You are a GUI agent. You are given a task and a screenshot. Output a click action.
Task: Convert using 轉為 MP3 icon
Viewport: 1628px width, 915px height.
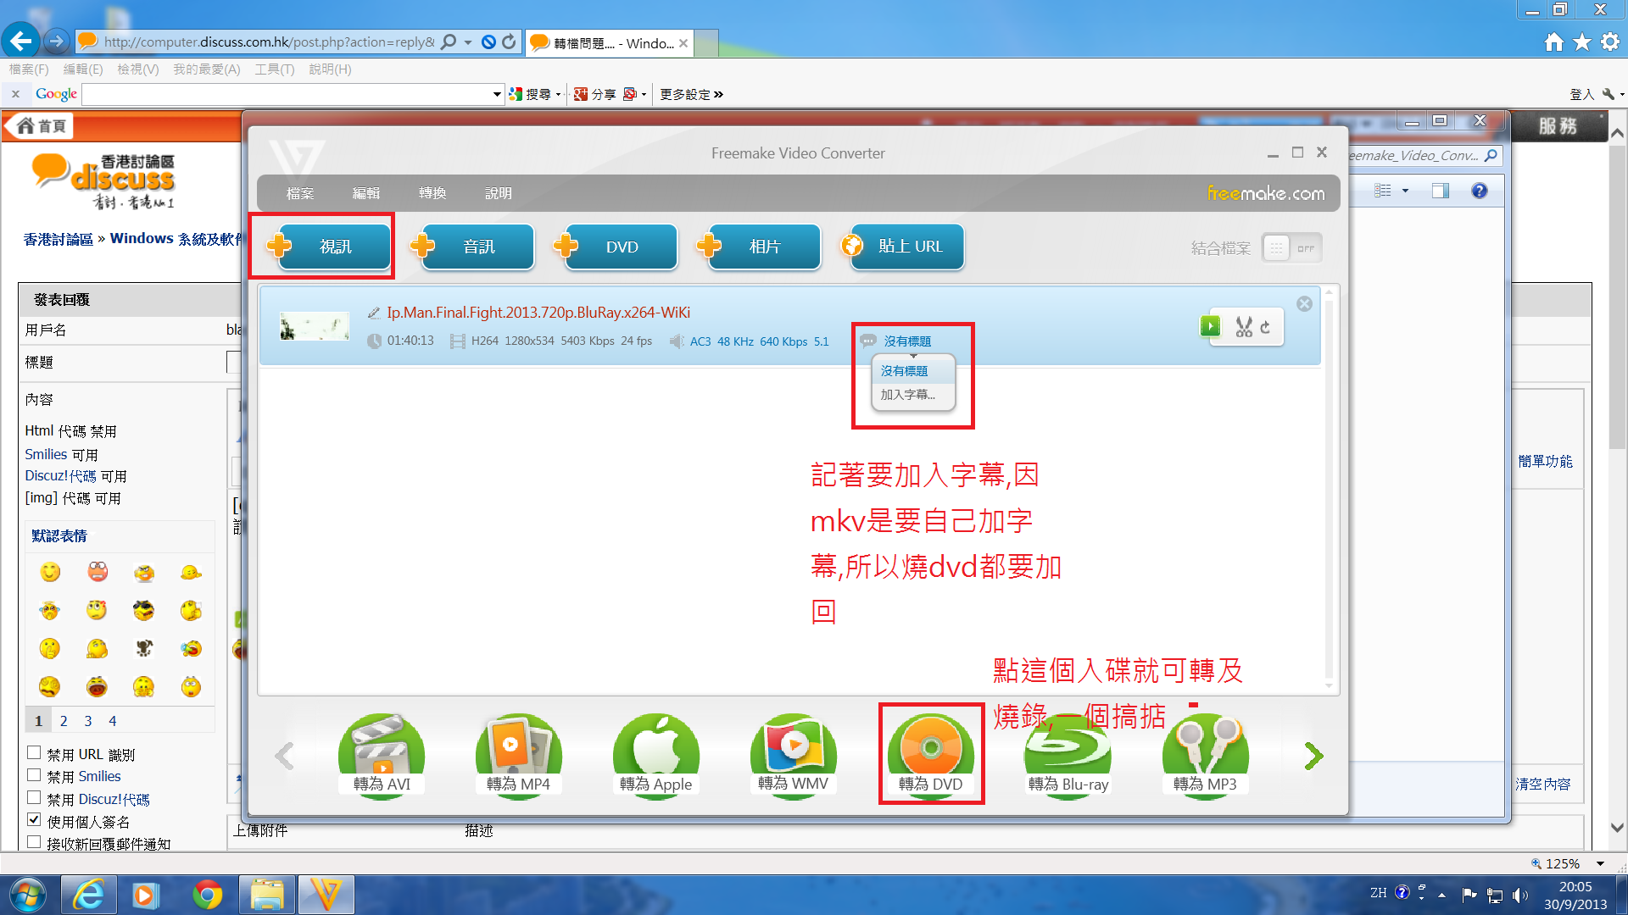point(1206,755)
